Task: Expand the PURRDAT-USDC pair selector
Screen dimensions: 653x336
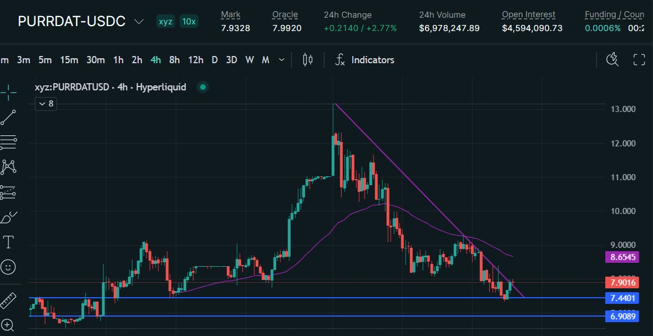Action: point(139,22)
